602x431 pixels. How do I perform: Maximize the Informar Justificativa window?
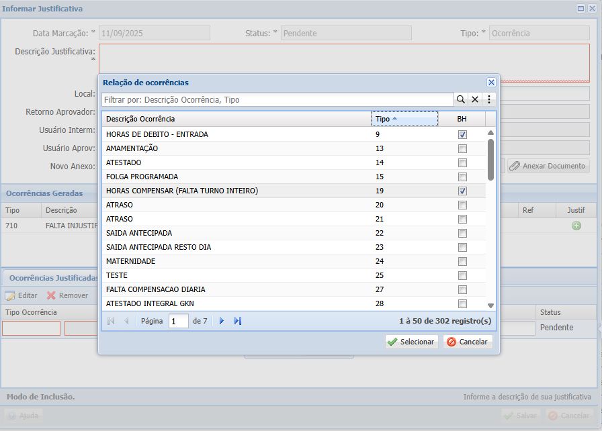click(581, 9)
